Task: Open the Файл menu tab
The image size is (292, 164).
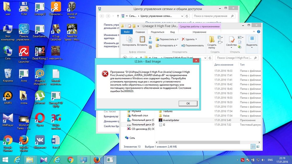Action: [127, 32]
